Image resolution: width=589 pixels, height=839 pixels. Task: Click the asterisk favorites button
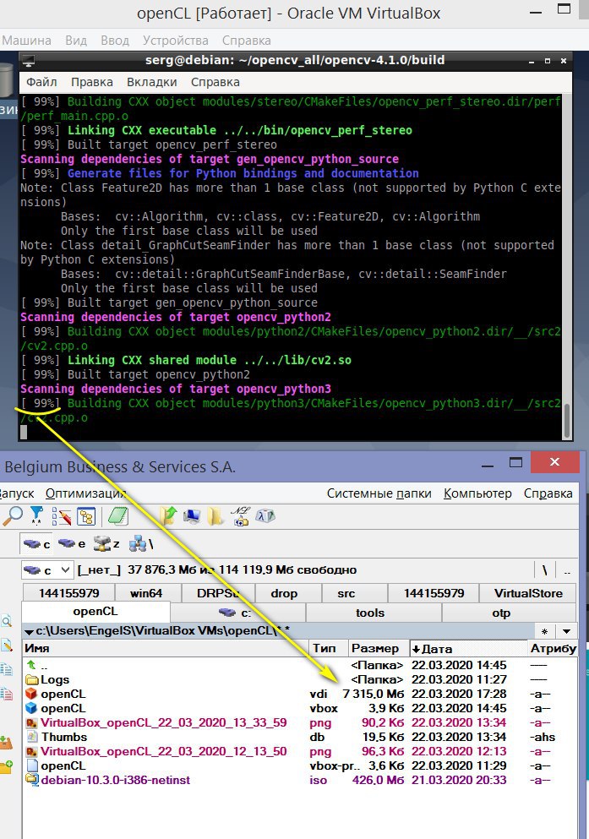544,631
